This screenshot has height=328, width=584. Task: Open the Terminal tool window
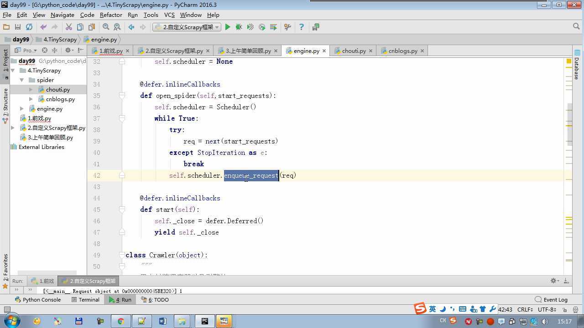tap(85, 300)
